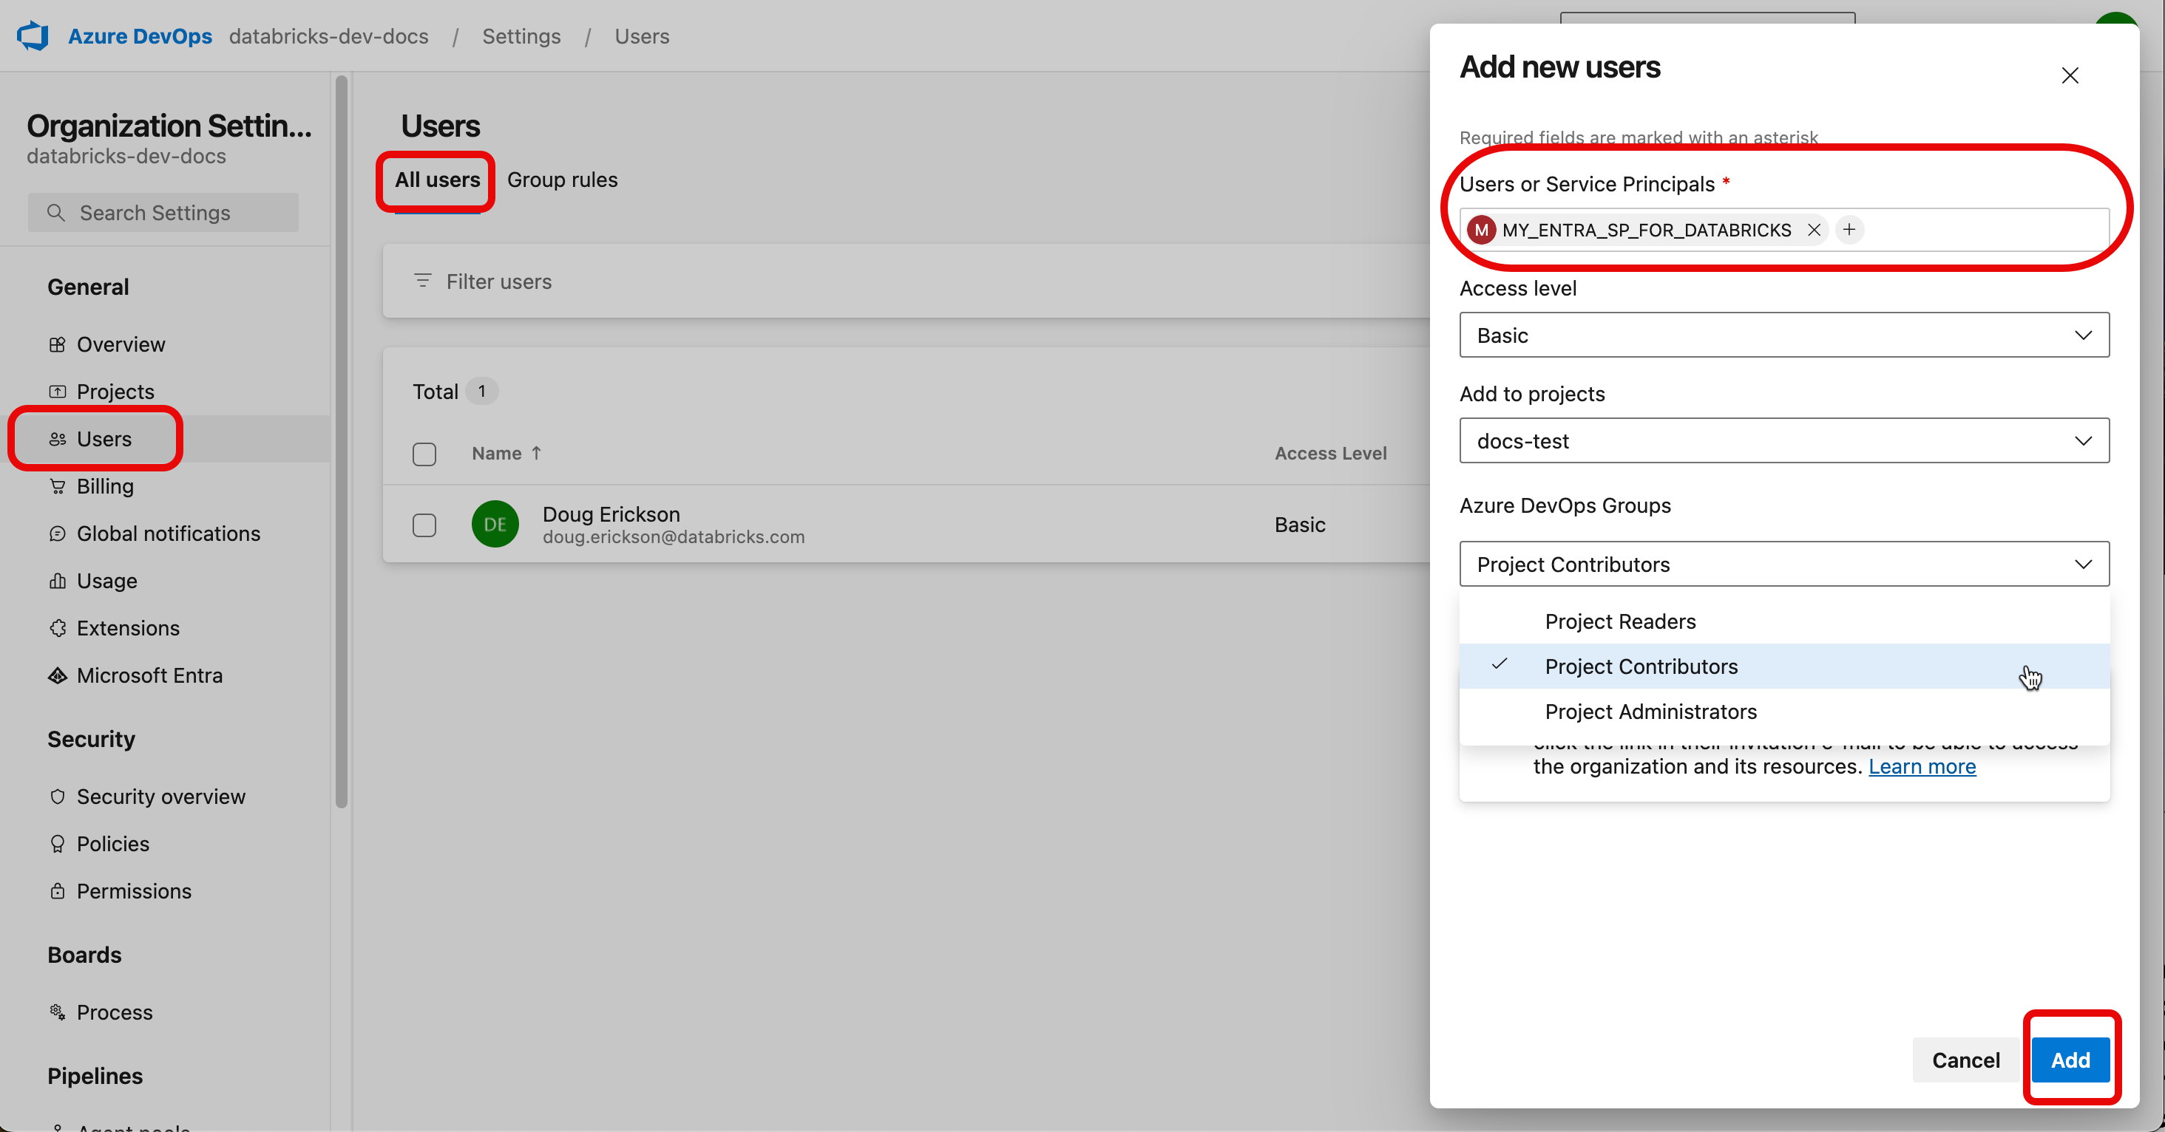Toggle the checkmark on Project Contributors
The width and height of the screenshot is (2165, 1132).
point(1498,666)
